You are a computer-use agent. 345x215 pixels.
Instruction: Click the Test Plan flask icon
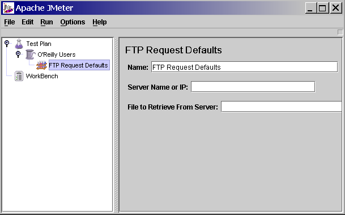19,44
